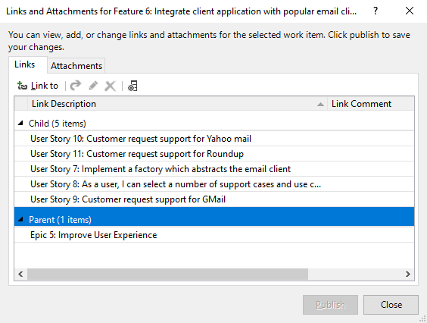Click the Publish button
Screen dimensions: 427x323
pos(330,305)
